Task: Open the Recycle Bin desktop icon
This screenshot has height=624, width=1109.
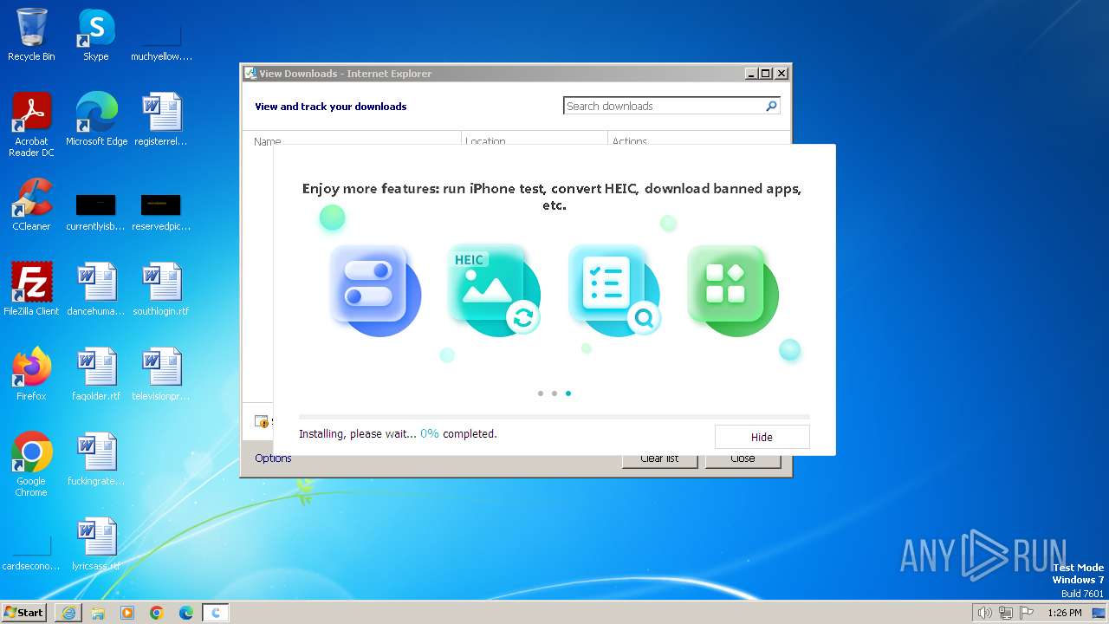Action: [31, 35]
